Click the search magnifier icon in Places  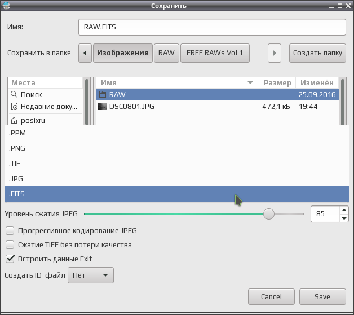point(14,94)
